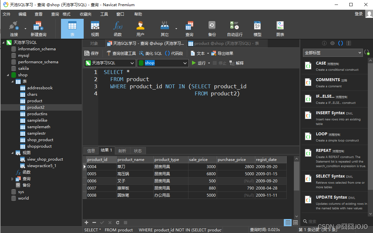Click the 保存 save query button
The height and width of the screenshot is (233, 373).
92,53
